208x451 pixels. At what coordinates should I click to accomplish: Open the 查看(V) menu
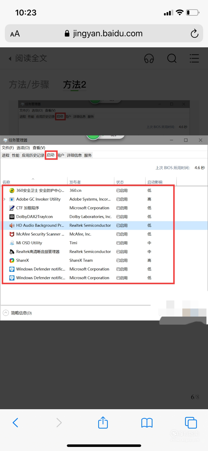(x=39, y=148)
